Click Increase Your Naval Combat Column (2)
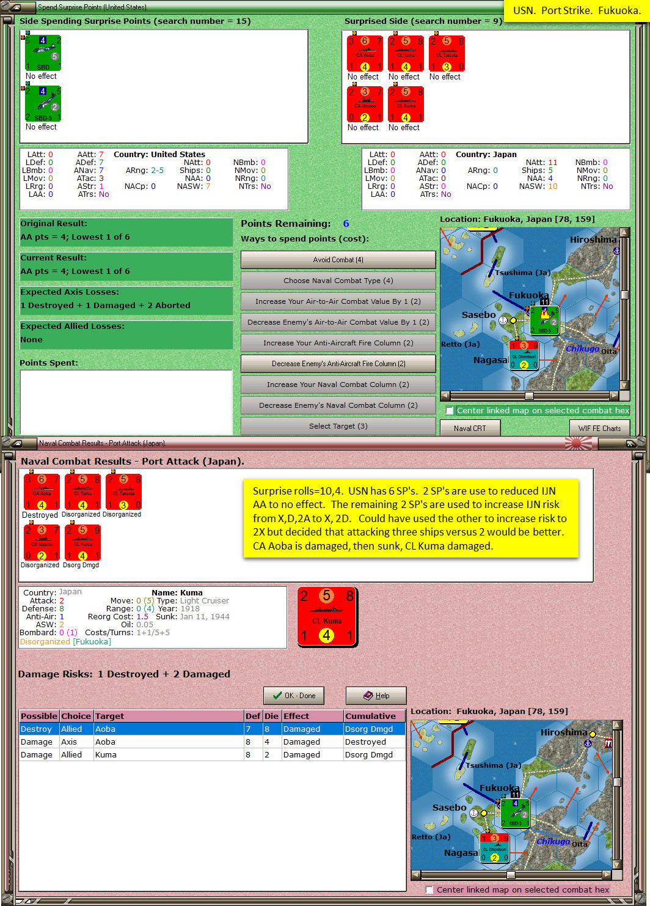Screen dimensions: 650x906 338,385
